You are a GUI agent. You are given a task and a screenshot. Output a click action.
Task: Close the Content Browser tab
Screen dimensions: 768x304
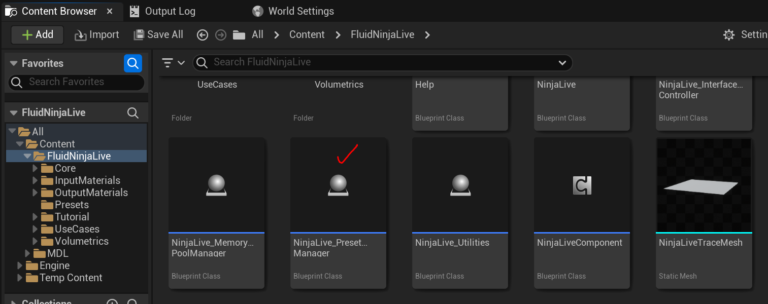(x=110, y=11)
